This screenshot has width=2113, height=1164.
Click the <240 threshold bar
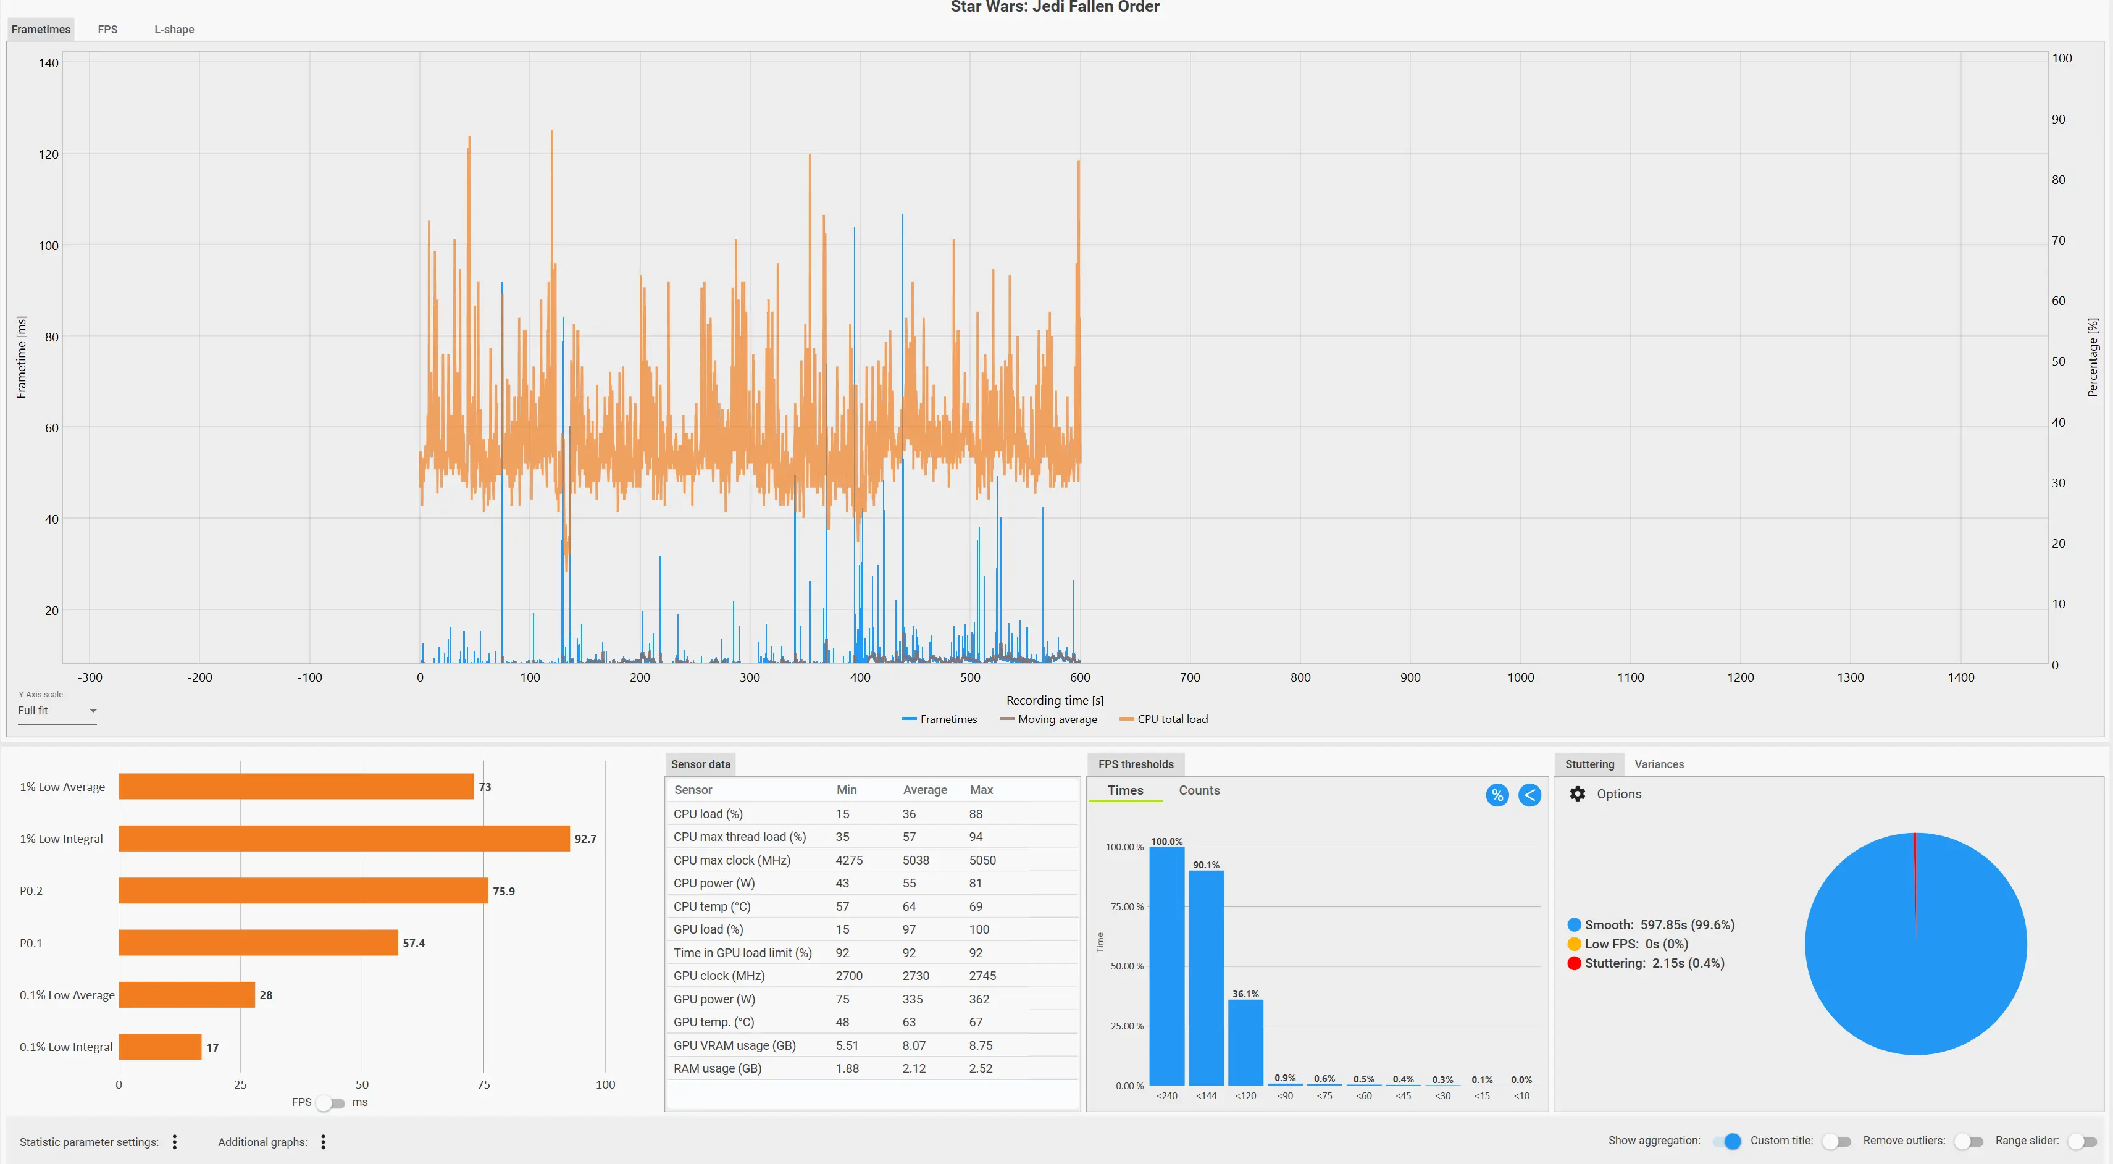[1166, 966]
